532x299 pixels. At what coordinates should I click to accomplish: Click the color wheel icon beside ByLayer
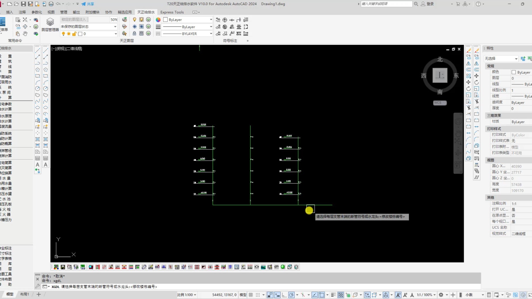pyautogui.click(x=158, y=20)
